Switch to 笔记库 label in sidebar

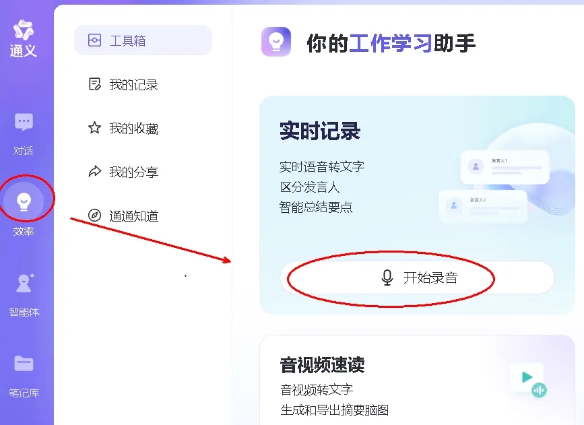pos(24,393)
